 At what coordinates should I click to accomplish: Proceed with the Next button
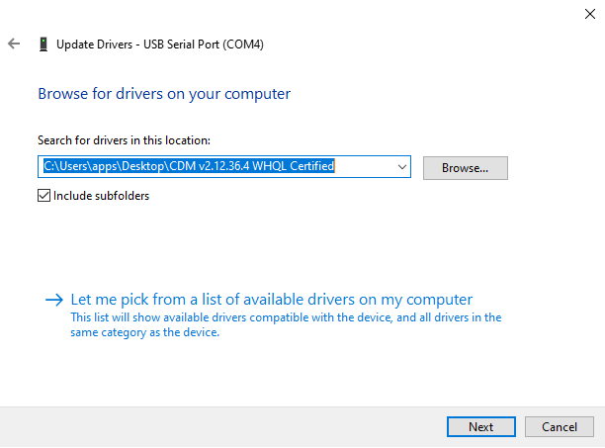pos(481,427)
